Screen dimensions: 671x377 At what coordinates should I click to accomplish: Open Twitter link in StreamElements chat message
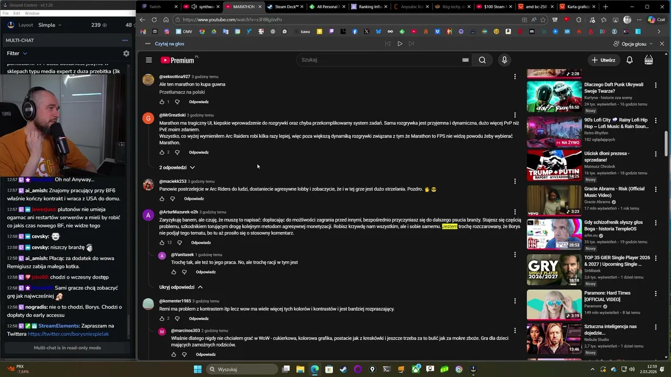point(68,334)
